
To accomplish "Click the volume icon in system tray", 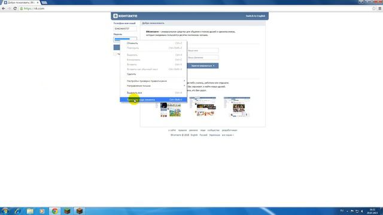I will [362, 211].
